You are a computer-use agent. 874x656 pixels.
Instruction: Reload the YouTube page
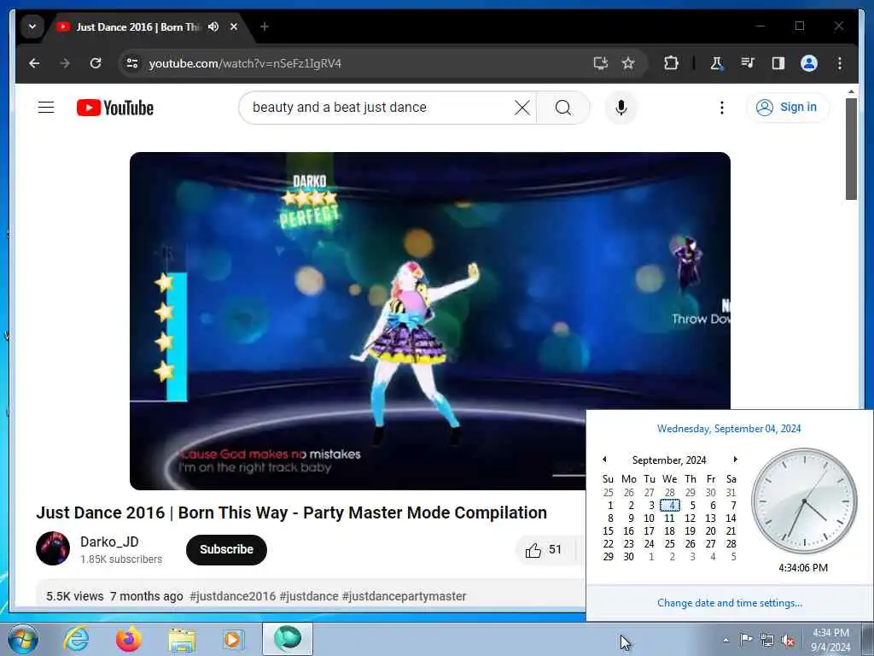pyautogui.click(x=96, y=63)
